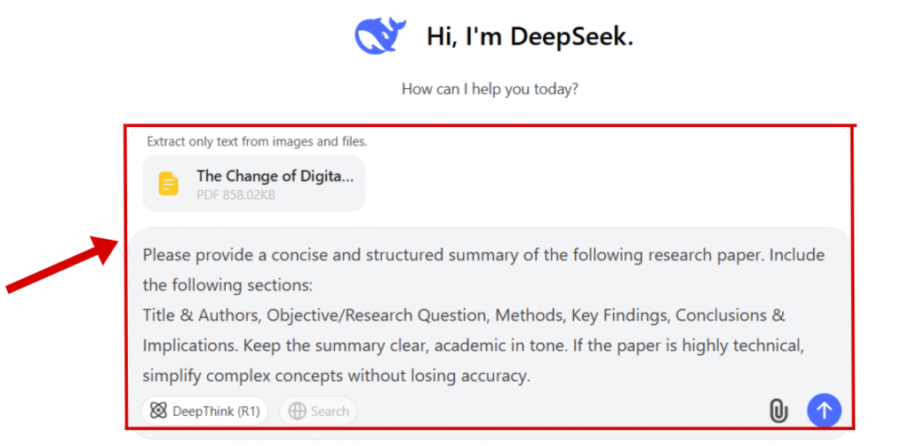Click the DeepThink atom icon

point(159,410)
